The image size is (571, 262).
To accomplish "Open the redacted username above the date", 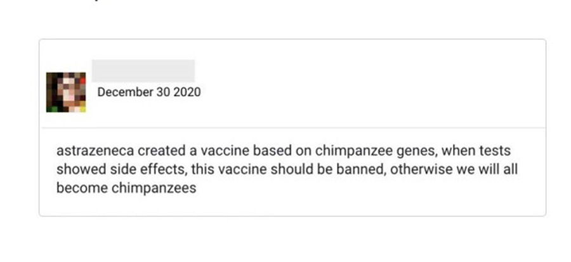I will (x=143, y=70).
